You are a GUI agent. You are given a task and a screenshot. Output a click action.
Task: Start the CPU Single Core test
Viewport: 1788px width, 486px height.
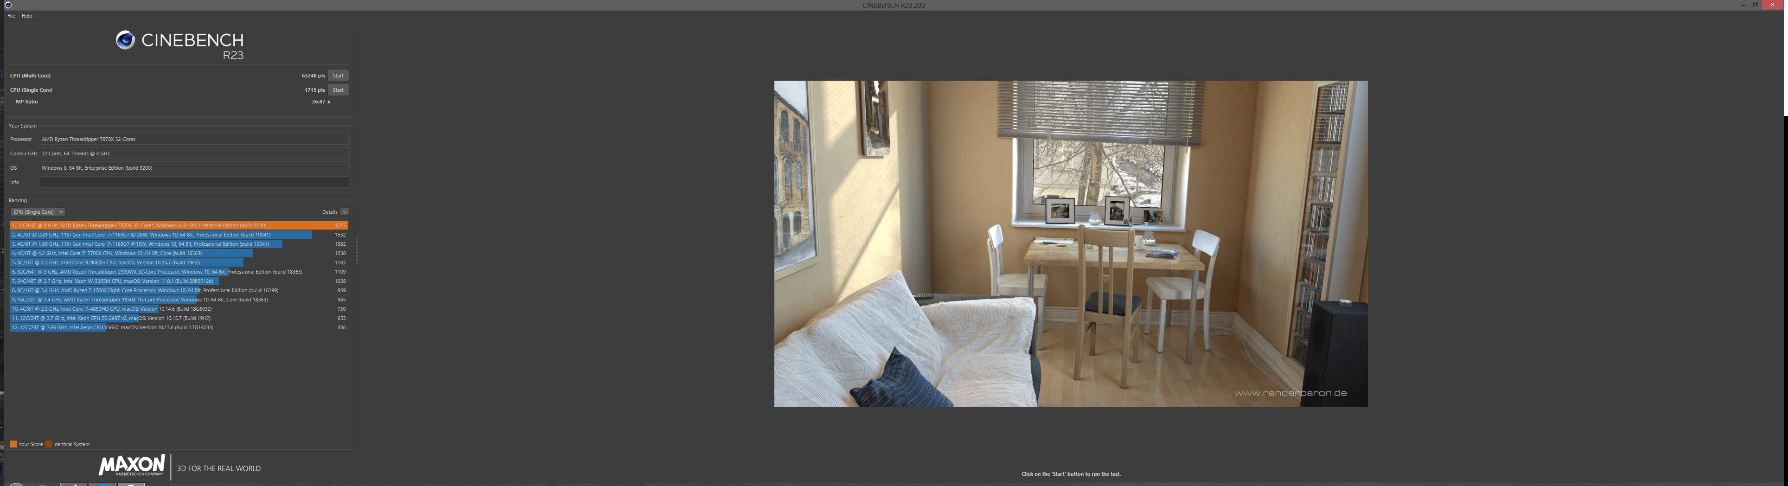338,90
